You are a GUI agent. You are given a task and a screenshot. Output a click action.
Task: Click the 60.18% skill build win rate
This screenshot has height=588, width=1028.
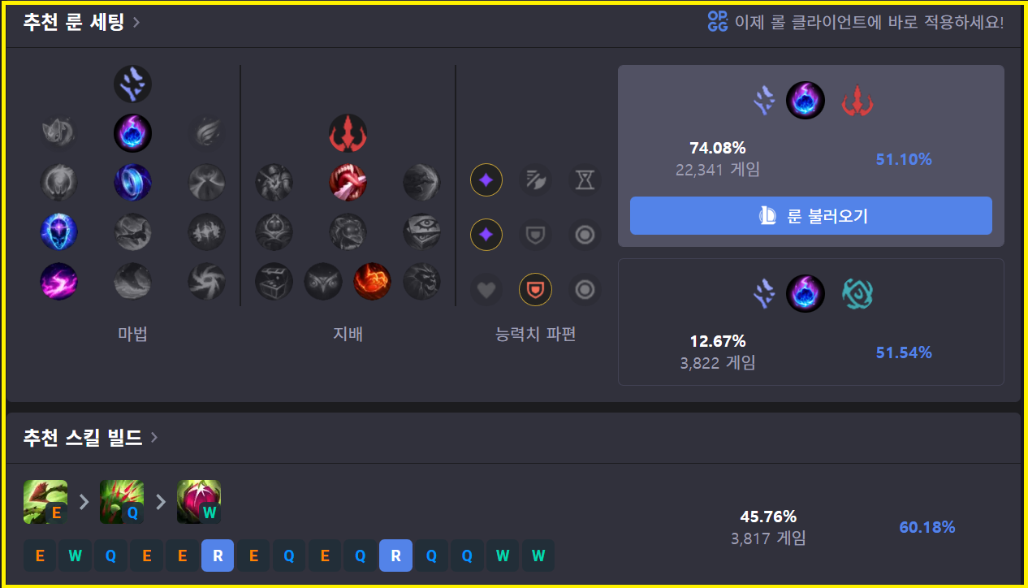point(926,527)
